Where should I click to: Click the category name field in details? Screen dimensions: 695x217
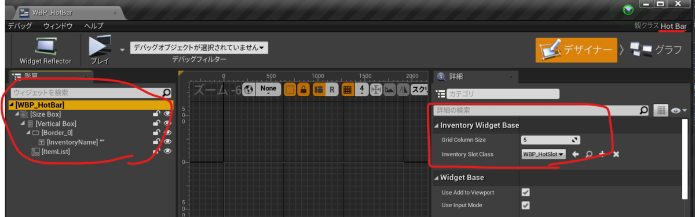click(x=503, y=93)
